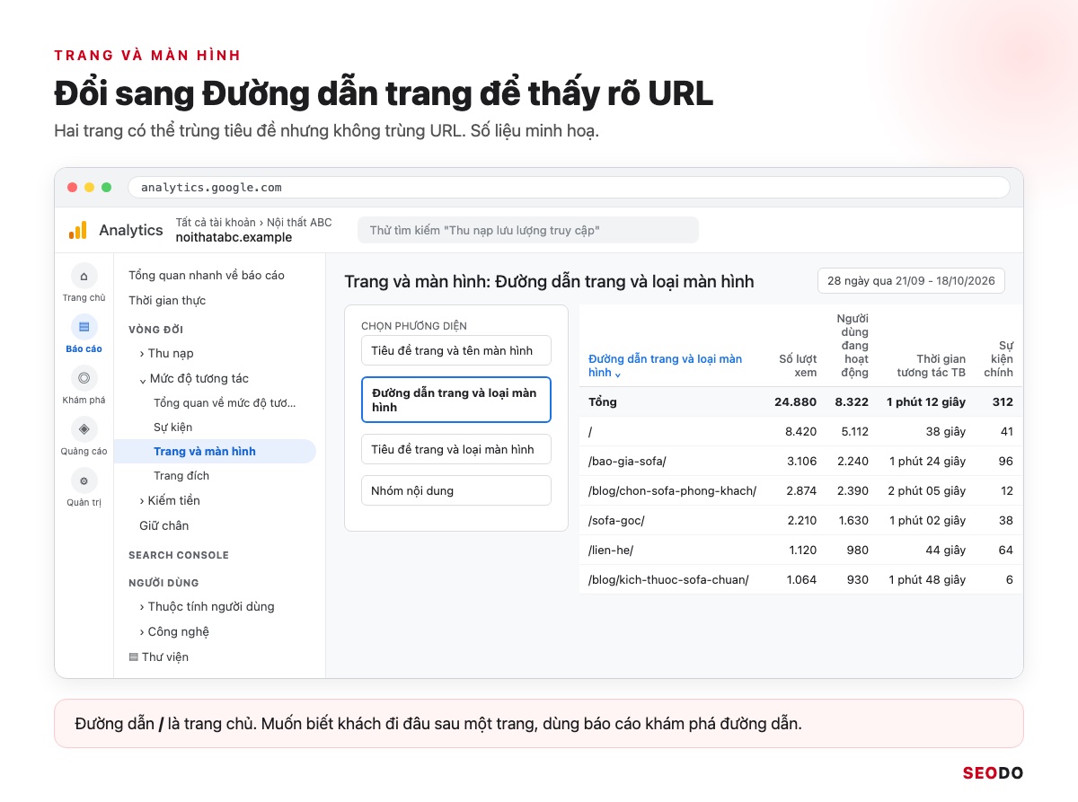
Task: Open the Trang đích report
Action: [x=181, y=475]
